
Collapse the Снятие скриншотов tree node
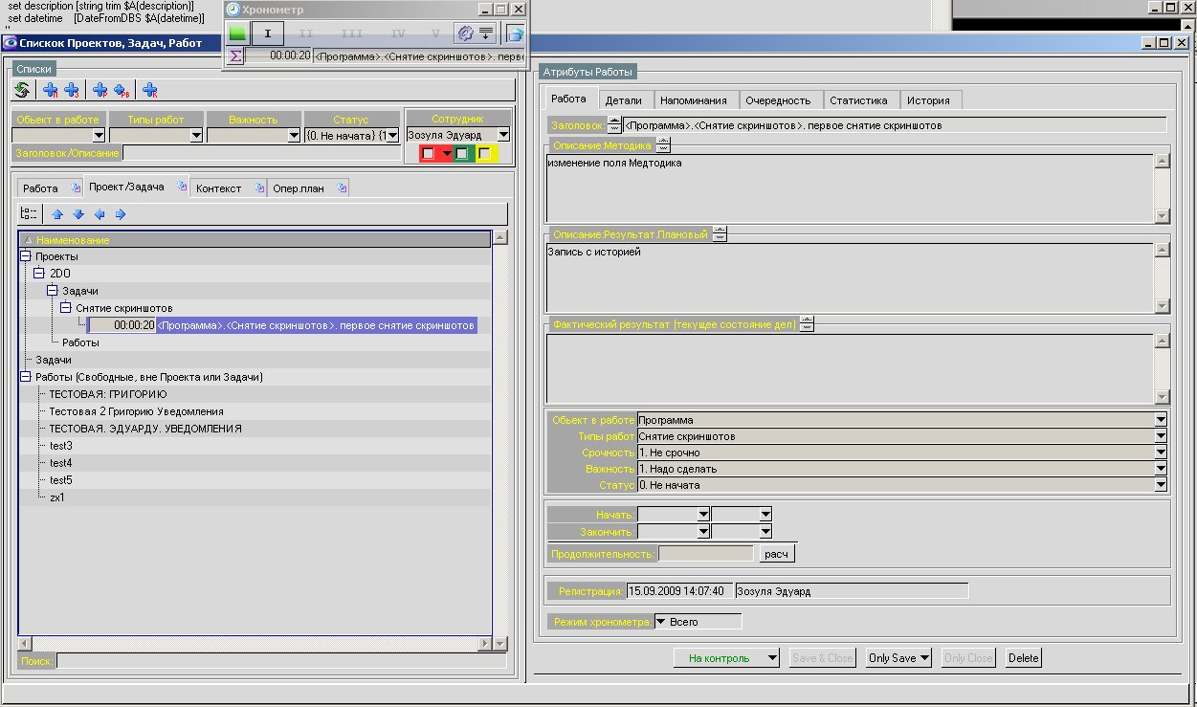click(x=66, y=308)
